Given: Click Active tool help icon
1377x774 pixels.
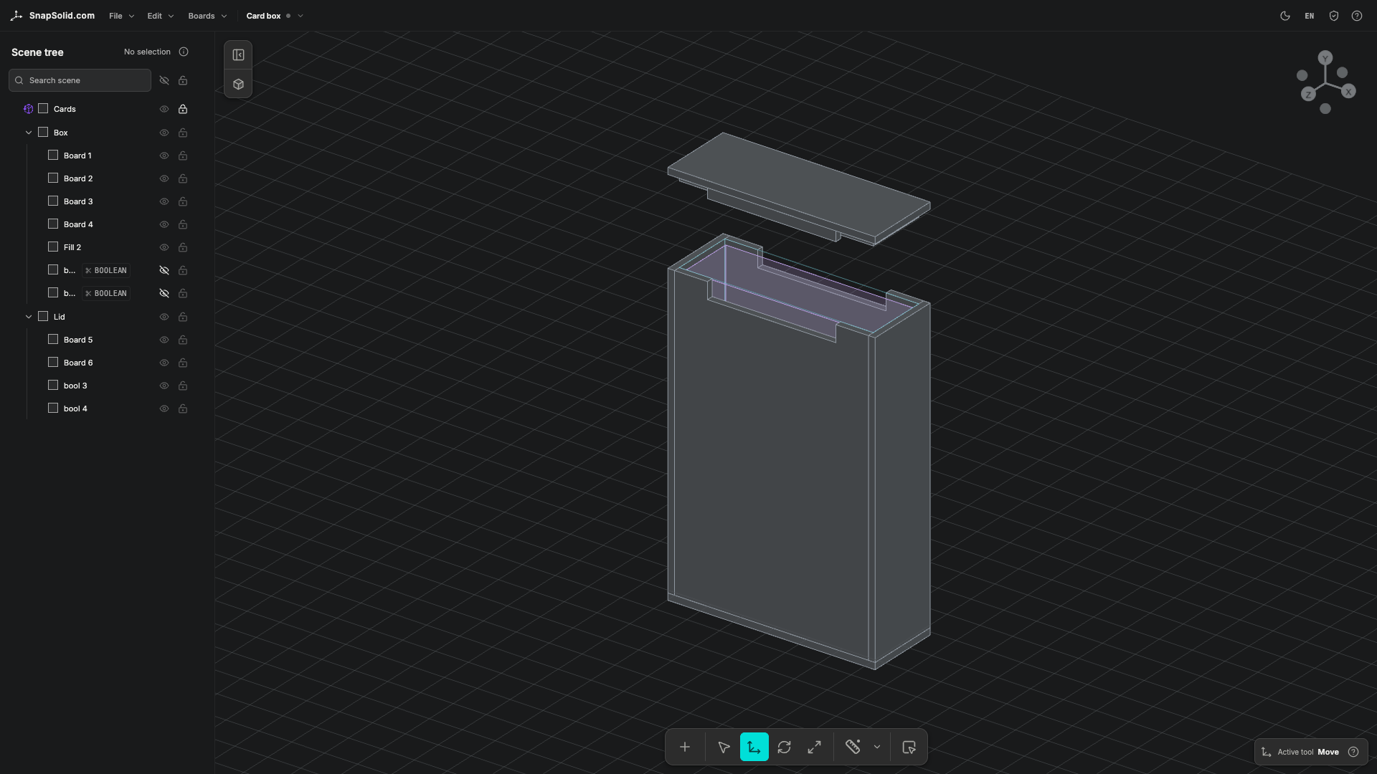Looking at the screenshot, I should pos(1353,752).
